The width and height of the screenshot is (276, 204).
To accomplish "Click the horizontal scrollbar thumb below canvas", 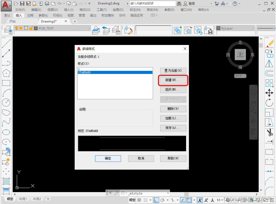I will [x=186, y=194].
